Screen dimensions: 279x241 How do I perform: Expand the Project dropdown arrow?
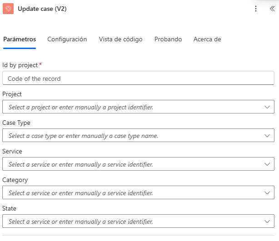[x=267, y=107]
